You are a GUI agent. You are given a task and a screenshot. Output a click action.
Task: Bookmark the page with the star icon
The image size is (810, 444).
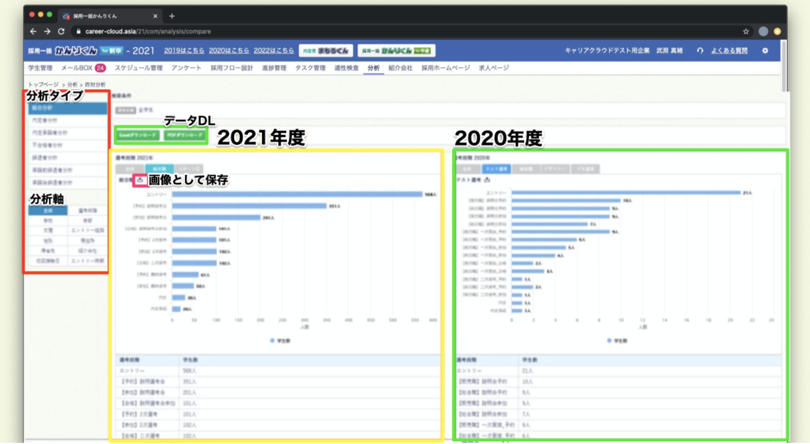pyautogui.click(x=746, y=32)
